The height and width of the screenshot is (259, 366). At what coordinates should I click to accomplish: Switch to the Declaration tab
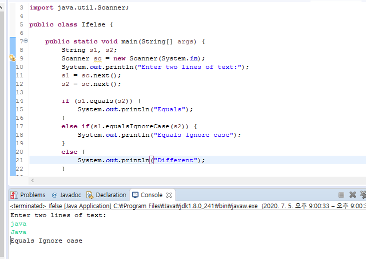[106, 195]
